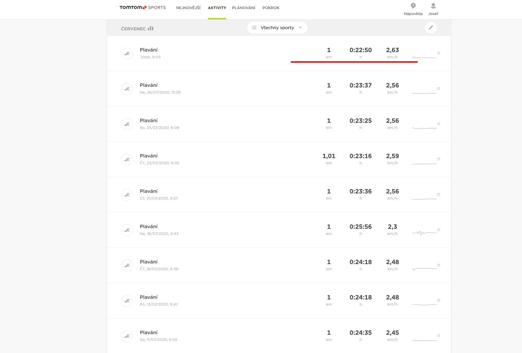Open the Červenec bar chart statistics icon
Screen dimensions: 522x353
(x=151, y=29)
